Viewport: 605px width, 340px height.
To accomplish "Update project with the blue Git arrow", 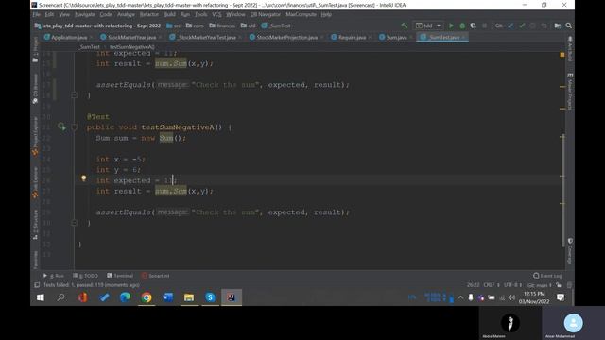I will (510, 25).
